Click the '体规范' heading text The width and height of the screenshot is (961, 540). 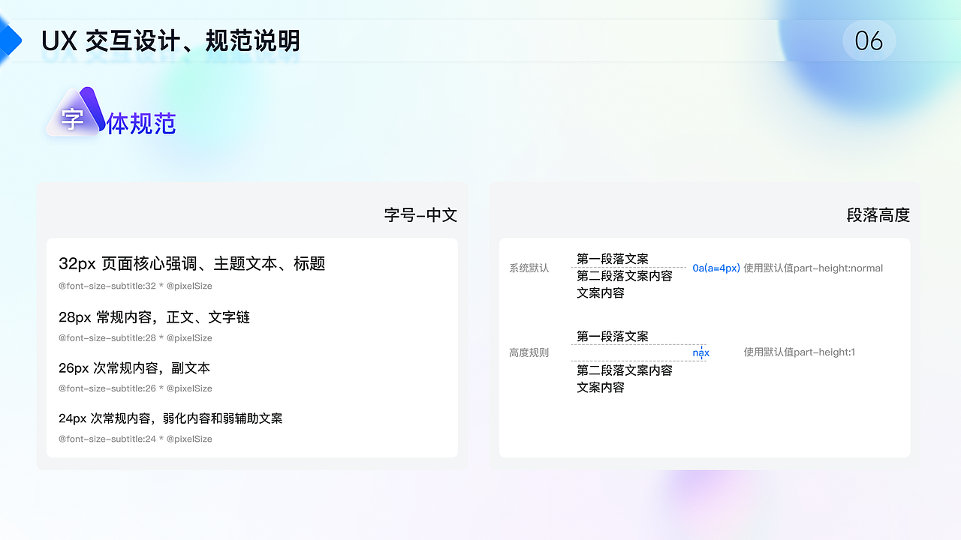[141, 124]
